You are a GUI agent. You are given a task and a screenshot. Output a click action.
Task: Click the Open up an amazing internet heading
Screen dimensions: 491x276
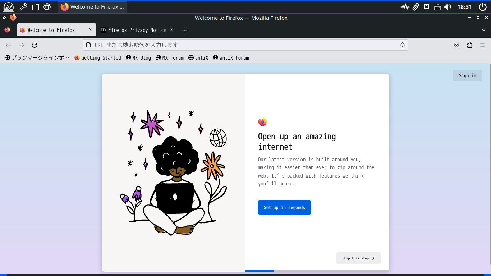(297, 142)
